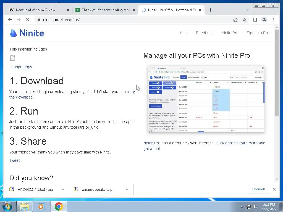The width and height of the screenshot is (283, 212).
Task: Click Sign into Pro
Action: (258, 33)
